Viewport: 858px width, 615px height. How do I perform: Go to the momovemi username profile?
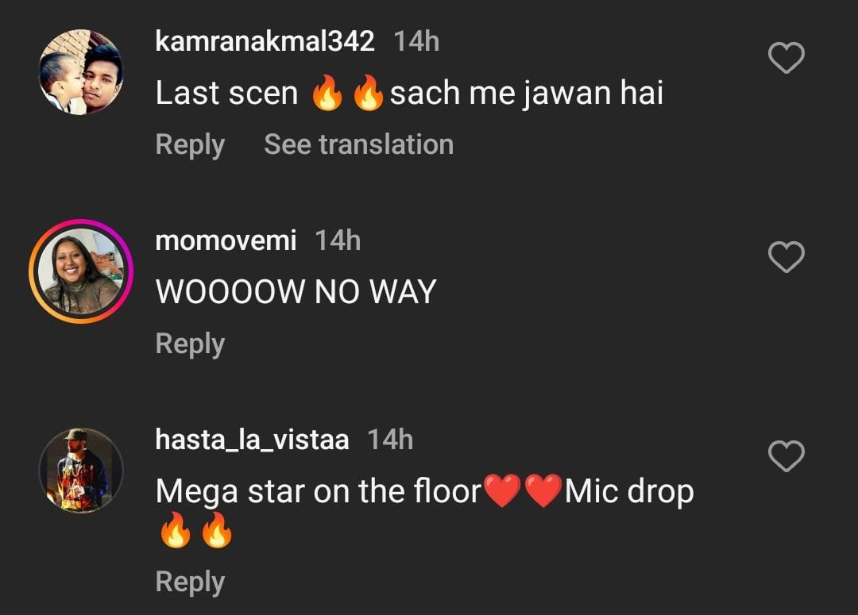pyautogui.click(x=226, y=240)
